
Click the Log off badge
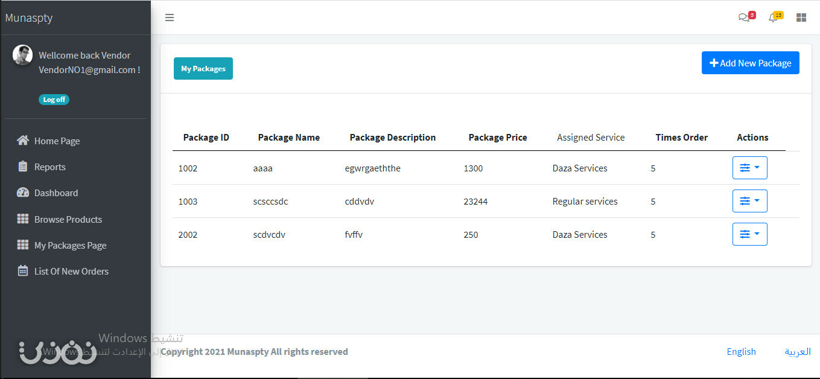coord(54,100)
